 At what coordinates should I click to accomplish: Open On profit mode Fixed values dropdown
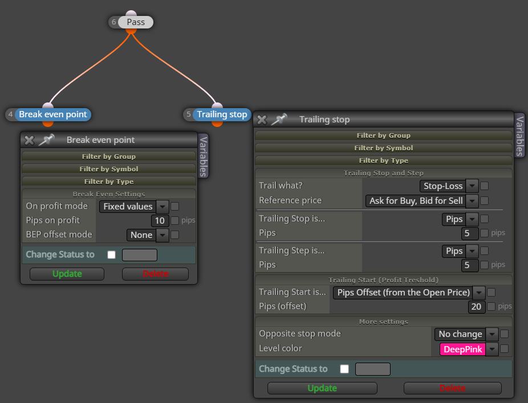134,207
